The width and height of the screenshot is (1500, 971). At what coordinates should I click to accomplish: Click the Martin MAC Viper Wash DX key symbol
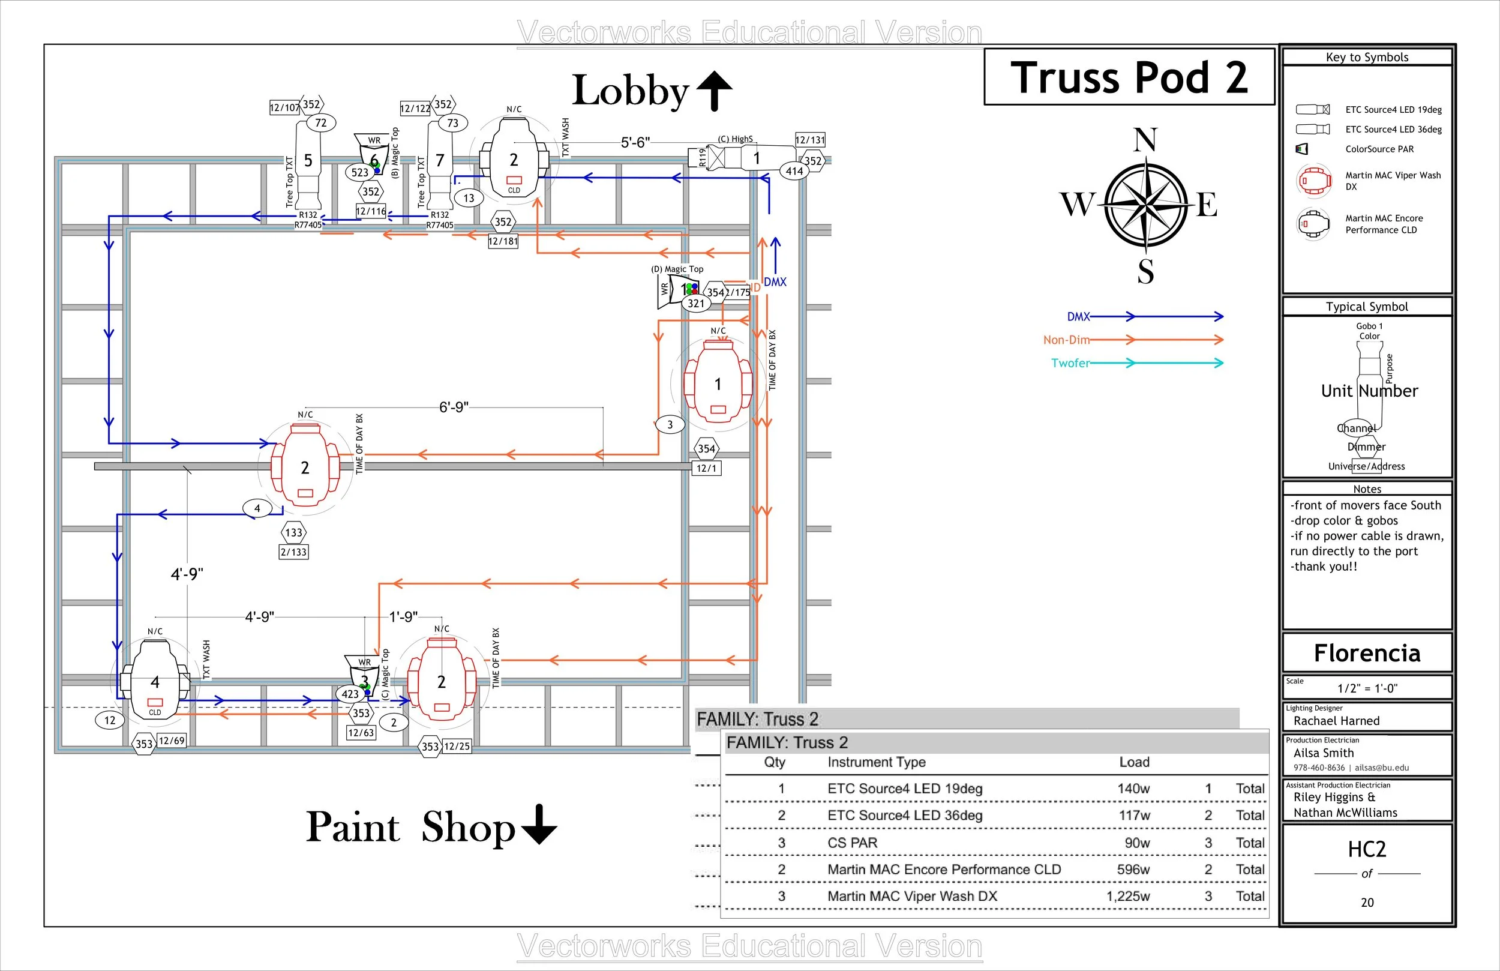tap(1313, 181)
